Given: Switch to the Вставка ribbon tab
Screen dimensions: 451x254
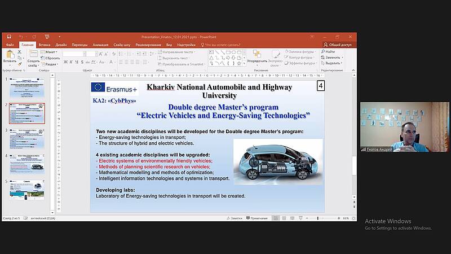Looking at the screenshot, I should [x=45, y=45].
